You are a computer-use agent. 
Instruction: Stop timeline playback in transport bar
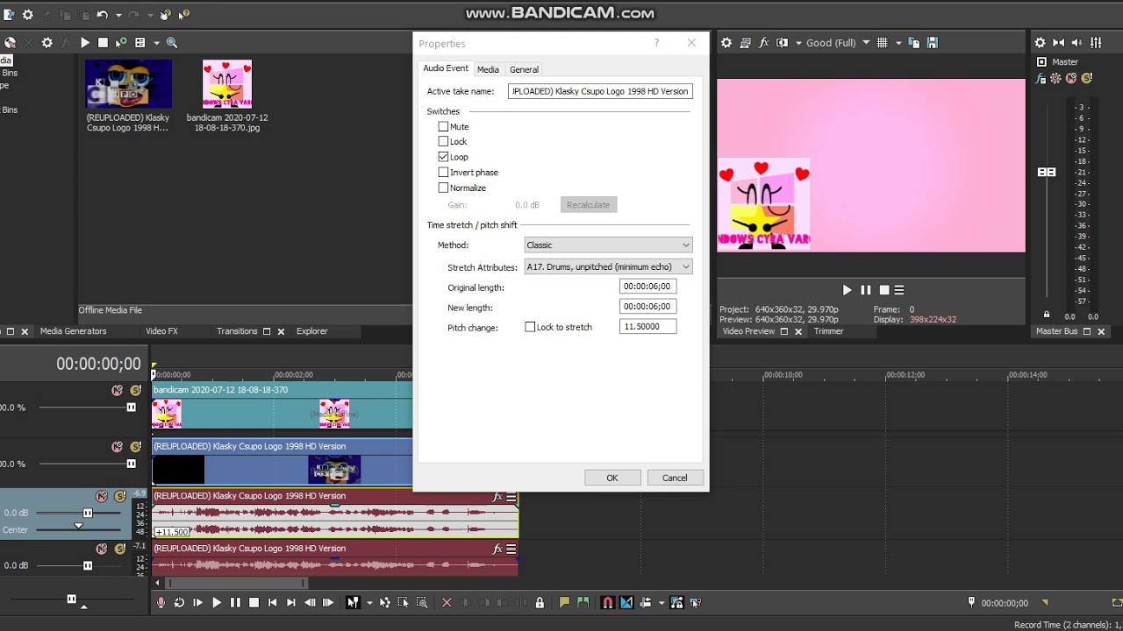coord(254,602)
